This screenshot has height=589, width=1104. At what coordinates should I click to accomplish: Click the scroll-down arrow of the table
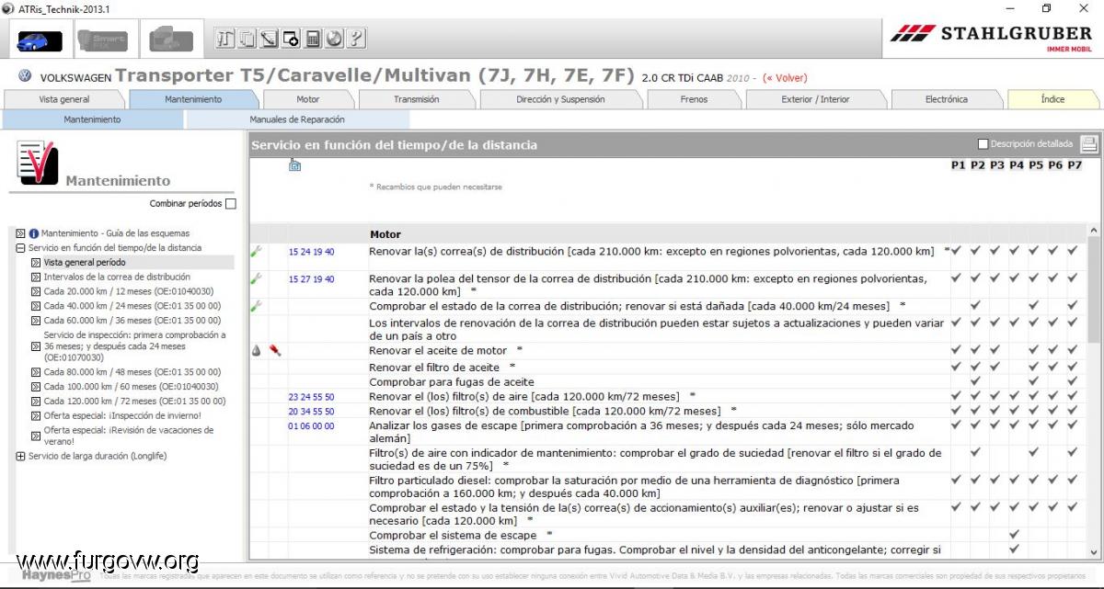[x=1094, y=551]
